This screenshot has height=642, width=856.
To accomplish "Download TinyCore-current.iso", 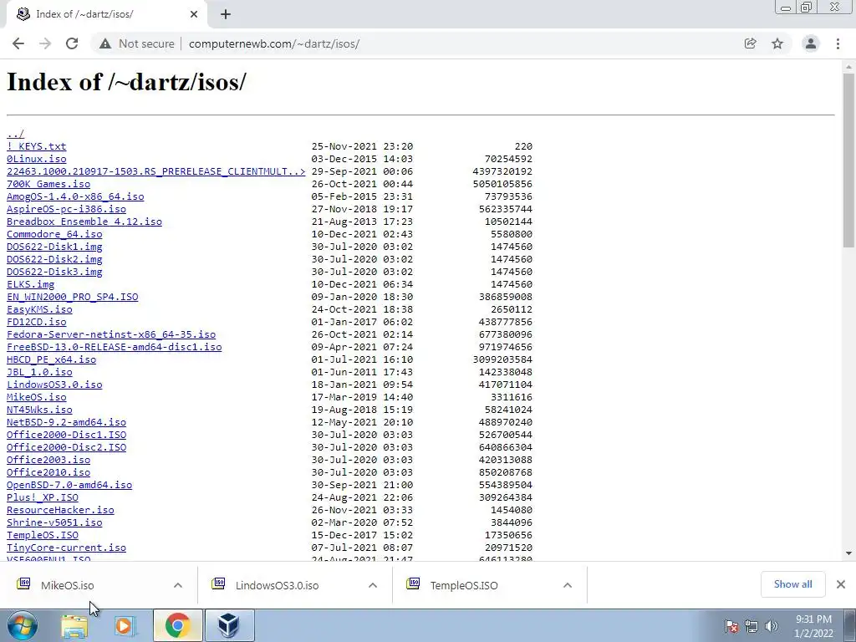I will coord(67,548).
